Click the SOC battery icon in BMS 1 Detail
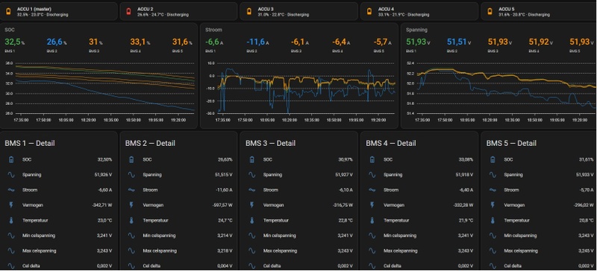 (11, 159)
